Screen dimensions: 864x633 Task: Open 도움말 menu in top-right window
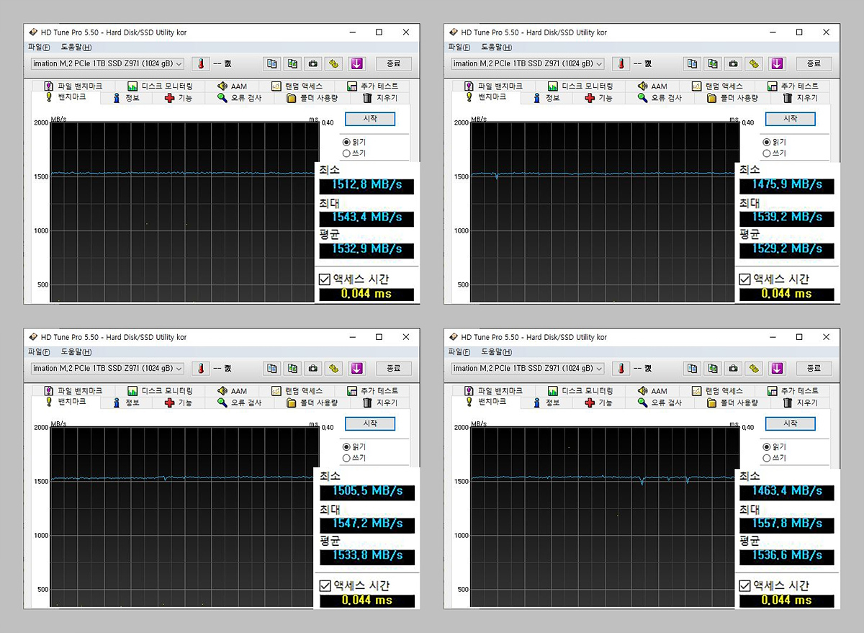pyautogui.click(x=497, y=48)
